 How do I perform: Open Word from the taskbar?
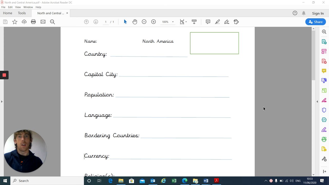pos(206,181)
